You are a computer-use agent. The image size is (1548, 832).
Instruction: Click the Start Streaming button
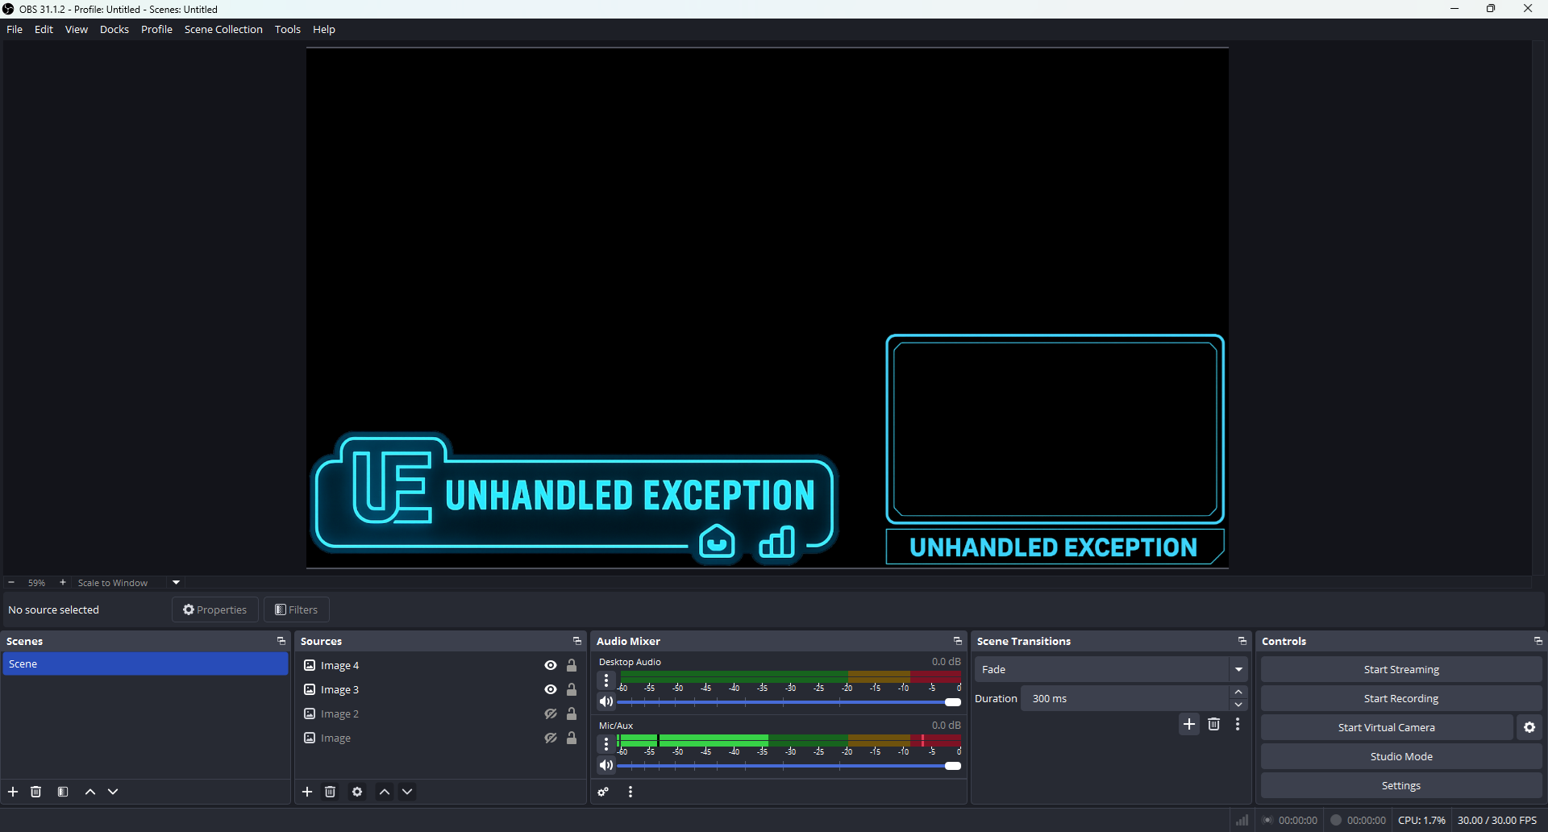click(1400, 669)
